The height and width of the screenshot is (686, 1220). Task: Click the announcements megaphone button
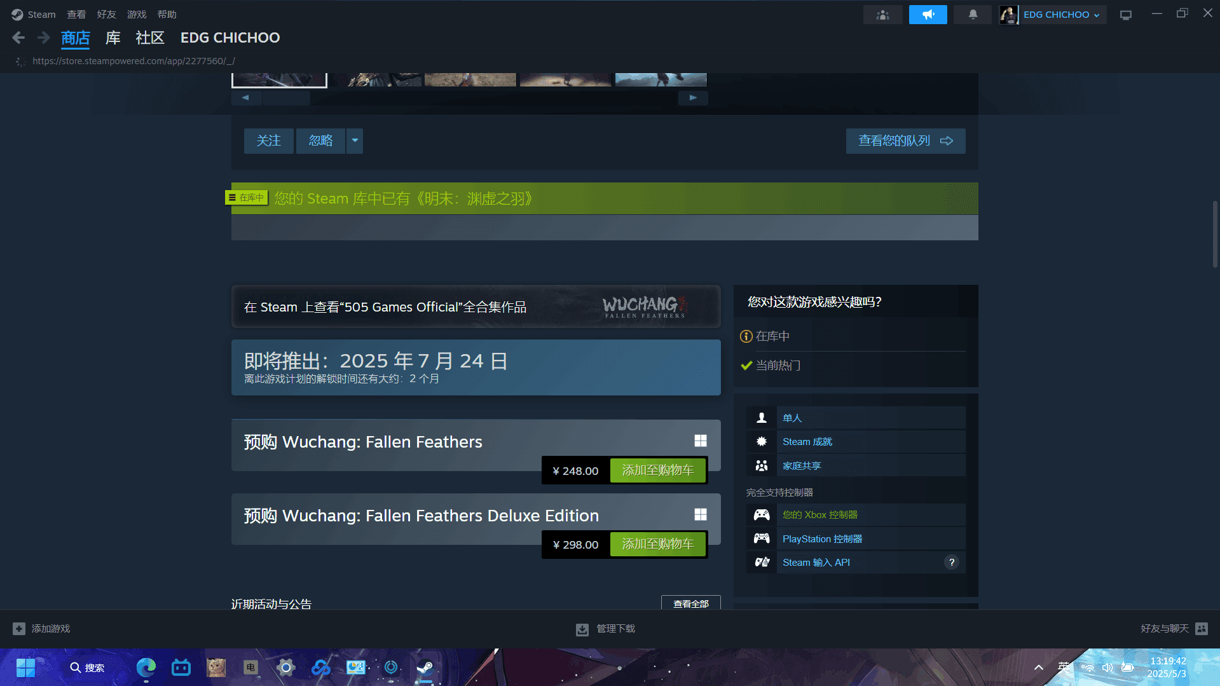[928, 15]
